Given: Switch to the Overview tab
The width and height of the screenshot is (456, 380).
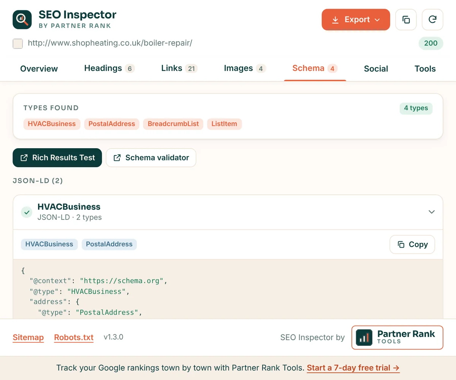Looking at the screenshot, I should [39, 69].
